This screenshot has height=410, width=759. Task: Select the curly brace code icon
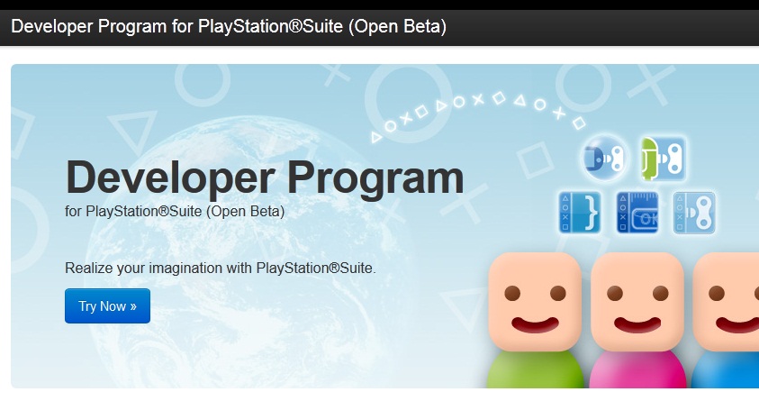pyautogui.click(x=580, y=213)
